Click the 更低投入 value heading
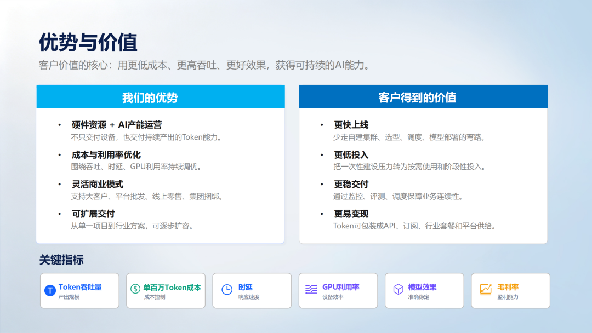Image resolution: width=592 pixels, height=333 pixels. click(x=351, y=155)
